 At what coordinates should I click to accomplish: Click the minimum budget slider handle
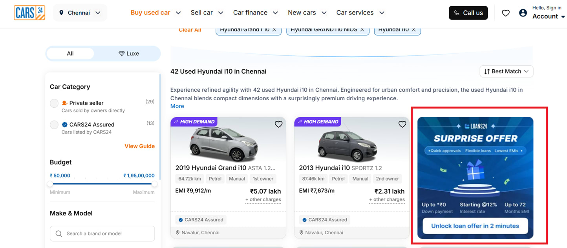click(50, 184)
